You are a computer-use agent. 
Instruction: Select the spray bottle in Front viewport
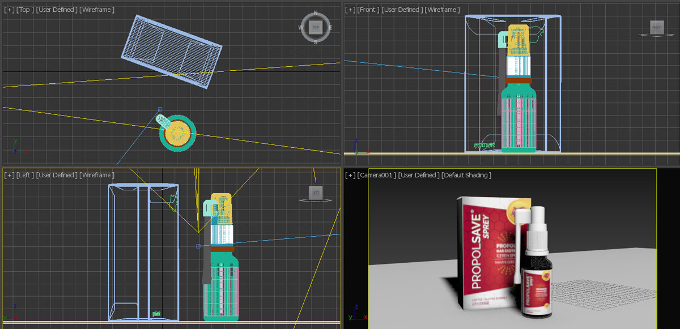click(518, 89)
